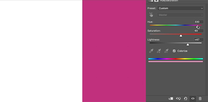Viewport: 208px width, 102px height.
Task: Click the view previous state icon
Action: (x=178, y=99)
